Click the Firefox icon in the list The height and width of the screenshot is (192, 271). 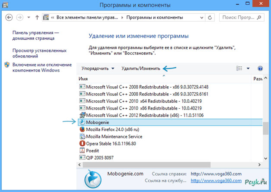tap(82, 129)
